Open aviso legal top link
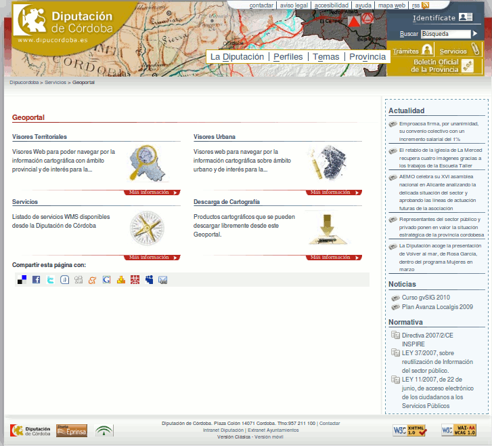This screenshot has width=492, height=446. [x=294, y=5]
